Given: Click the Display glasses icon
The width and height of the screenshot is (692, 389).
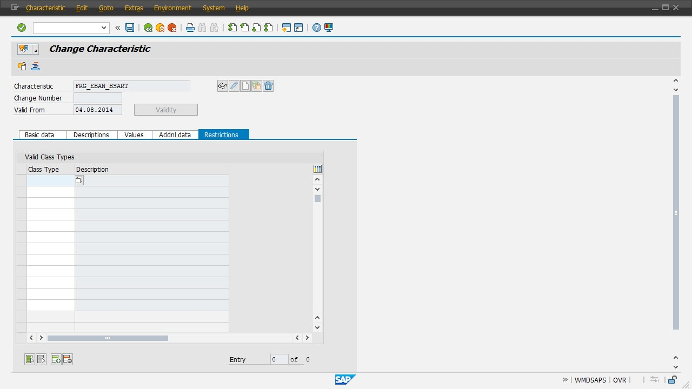Looking at the screenshot, I should click(222, 86).
